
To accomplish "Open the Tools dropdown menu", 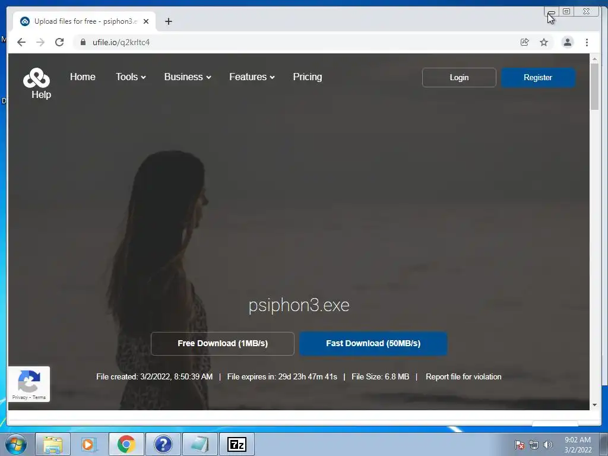I will tap(131, 77).
